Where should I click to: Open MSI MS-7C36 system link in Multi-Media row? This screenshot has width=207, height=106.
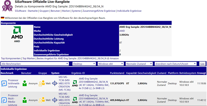click(x=64, y=100)
